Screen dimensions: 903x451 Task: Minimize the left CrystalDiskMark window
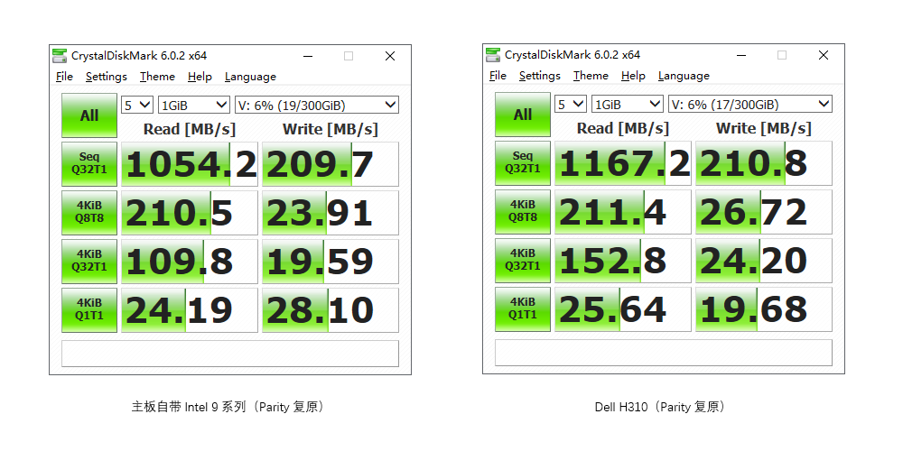coord(308,56)
